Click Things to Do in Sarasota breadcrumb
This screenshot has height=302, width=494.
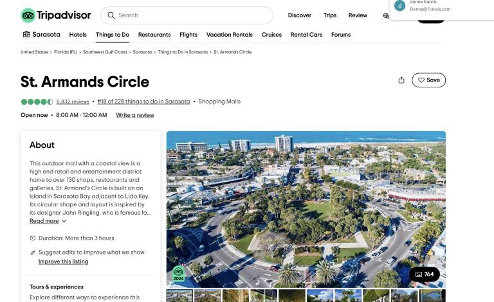(x=183, y=52)
